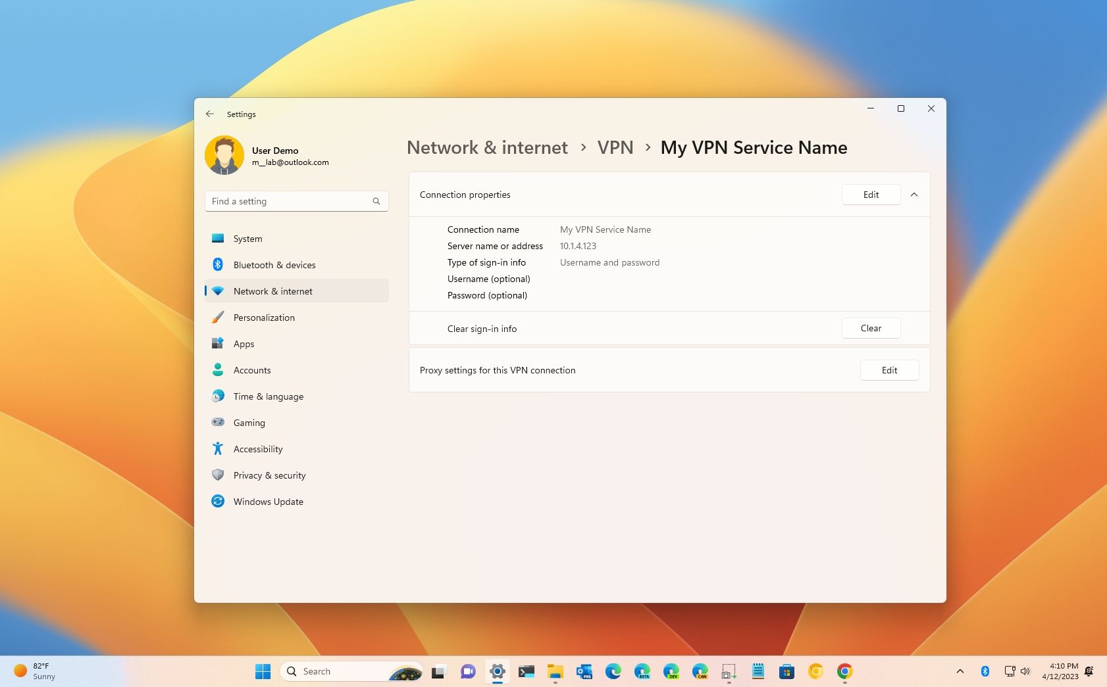Clear the VPN sign-in info

tap(871, 328)
